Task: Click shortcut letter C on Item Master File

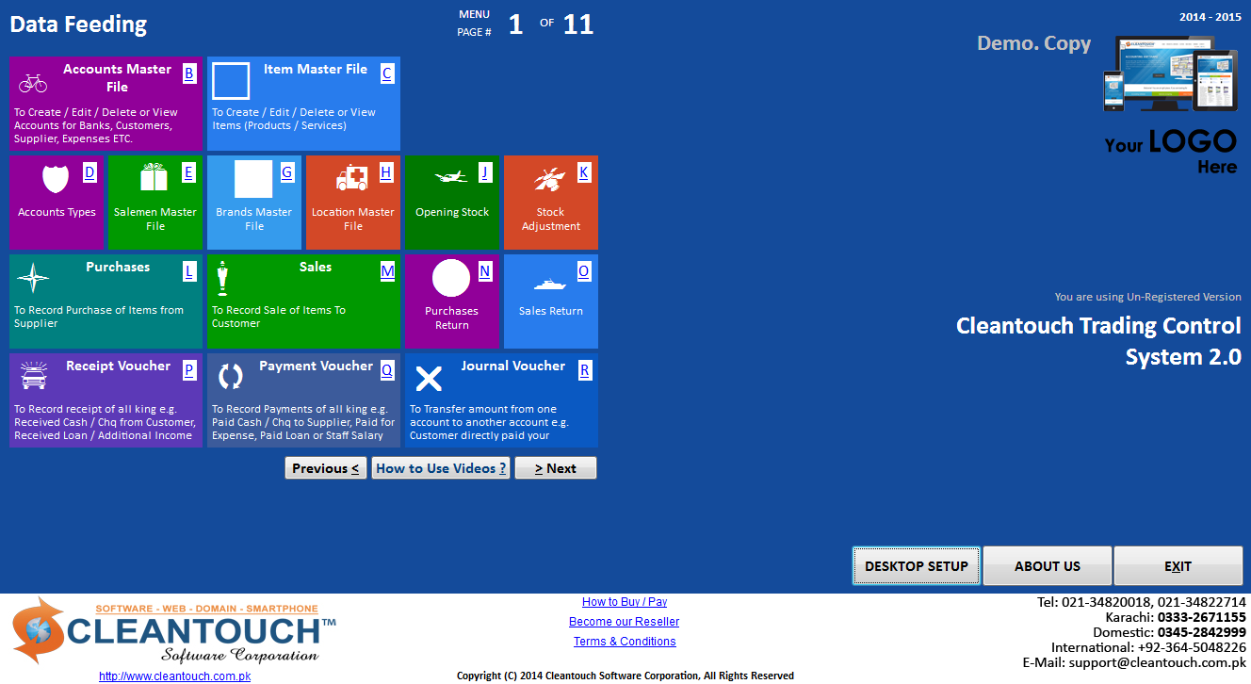Action: pos(387,73)
